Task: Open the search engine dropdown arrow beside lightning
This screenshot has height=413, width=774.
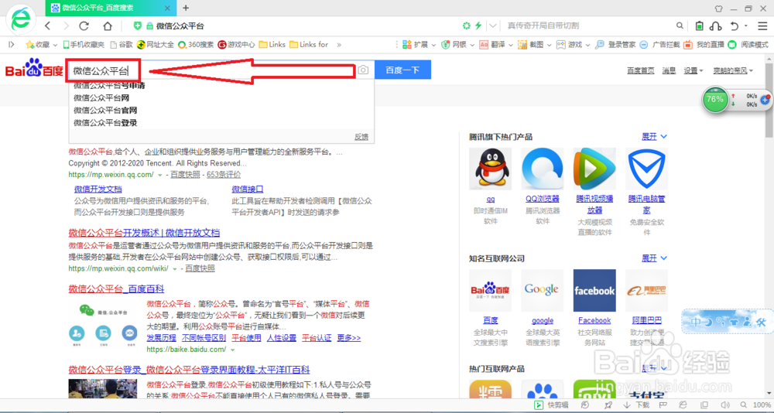Action: [492, 26]
